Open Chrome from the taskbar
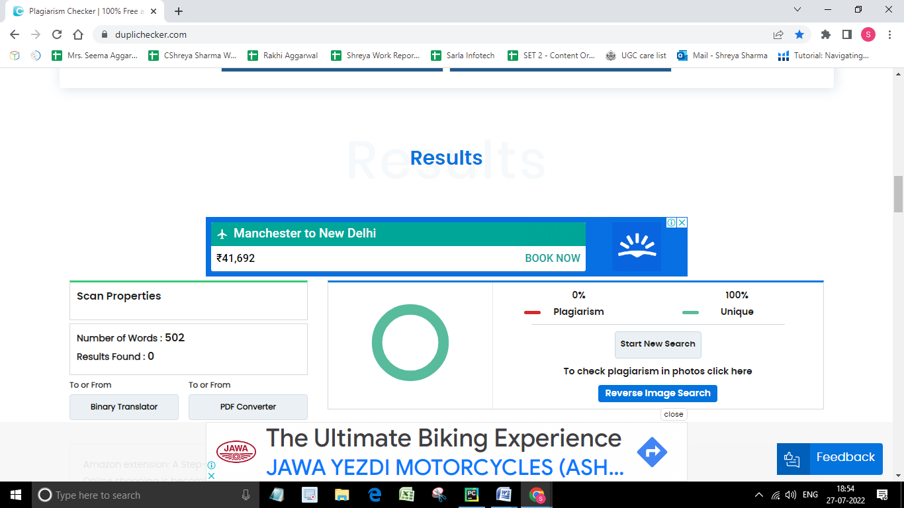 click(x=537, y=495)
